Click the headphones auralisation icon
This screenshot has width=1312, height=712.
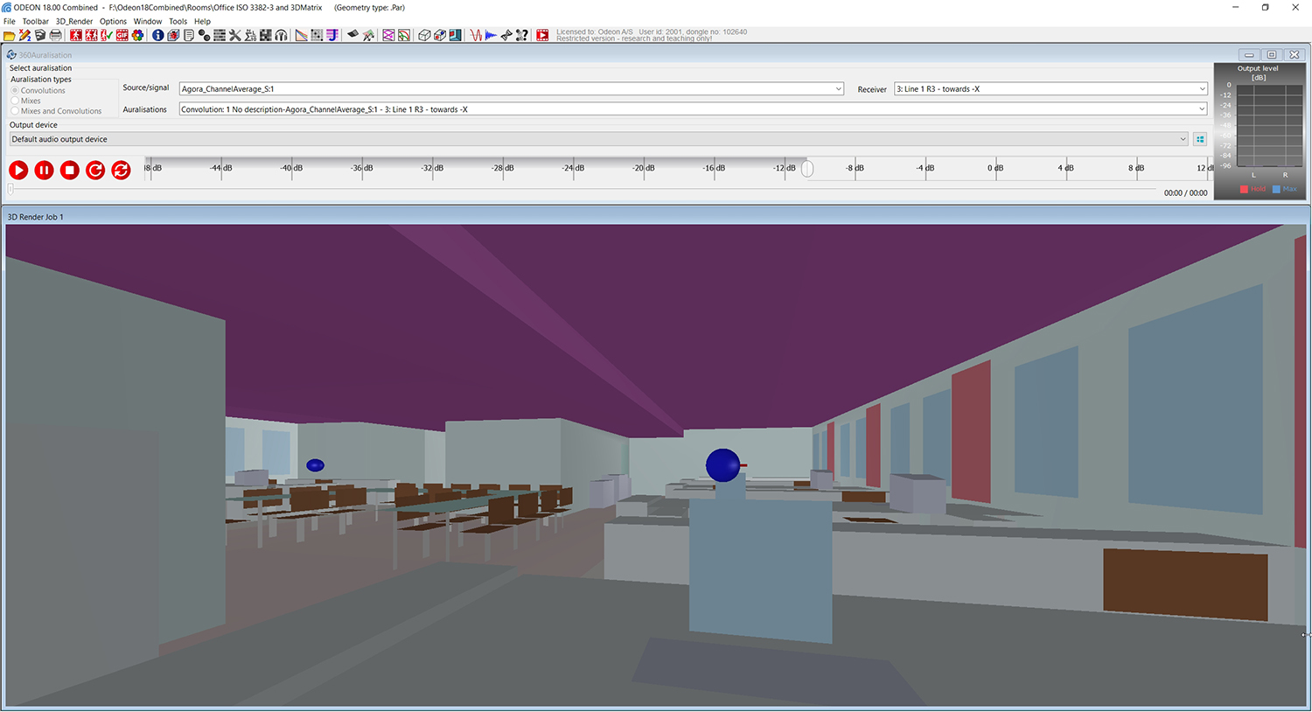[x=281, y=35]
